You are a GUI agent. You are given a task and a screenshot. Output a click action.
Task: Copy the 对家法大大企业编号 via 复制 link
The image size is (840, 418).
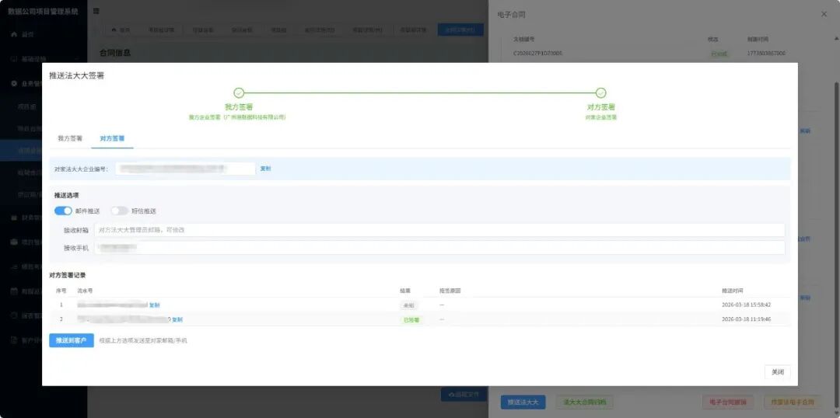tap(266, 169)
